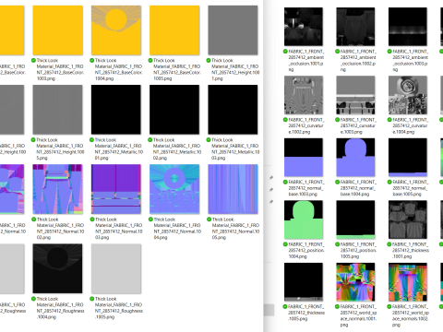
Task: Select thickness.1001.png thumbnail in right window
Action: [x=408, y=219]
